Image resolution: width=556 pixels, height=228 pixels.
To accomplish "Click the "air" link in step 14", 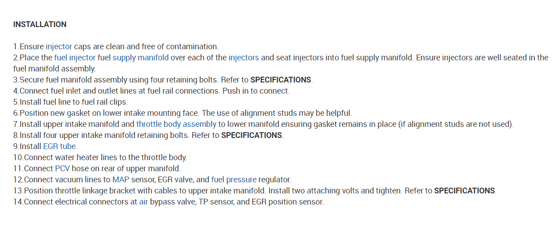I will pyautogui.click(x=143, y=202).
